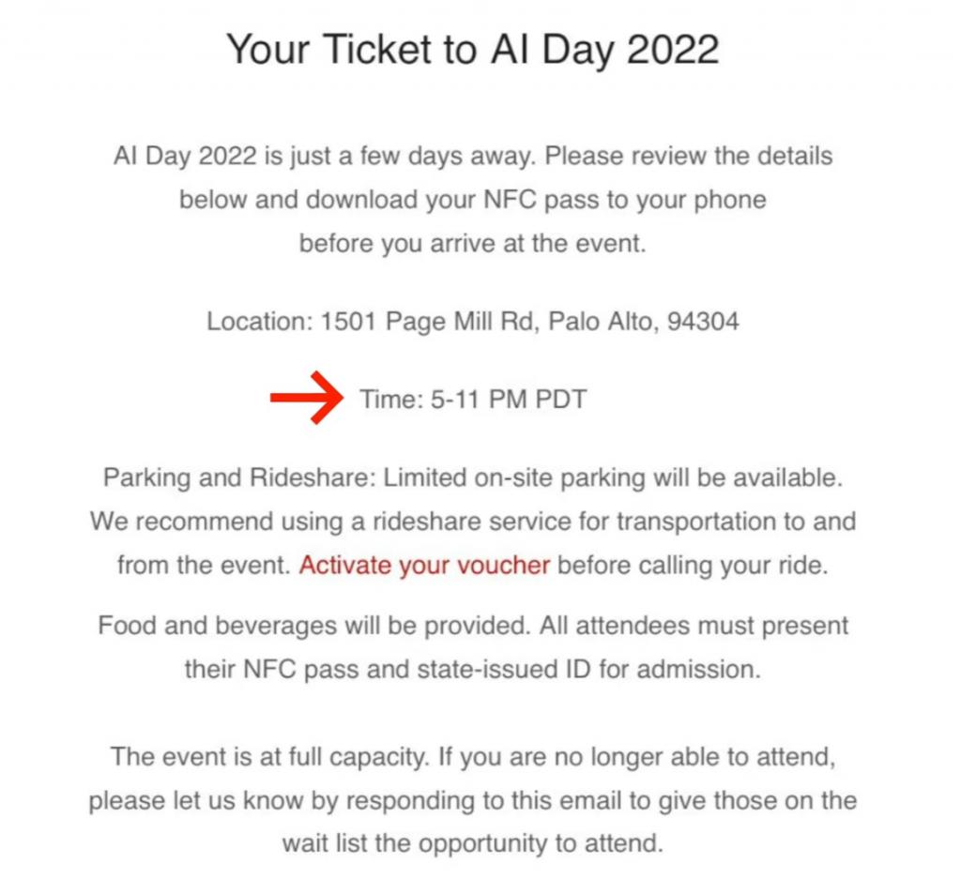Click 'state-issued ID for admission' text
Image resolution: width=961 pixels, height=894 pixels.
[x=588, y=669]
